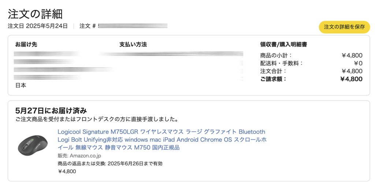Click the ¥4,800 price under the product

coord(67,171)
